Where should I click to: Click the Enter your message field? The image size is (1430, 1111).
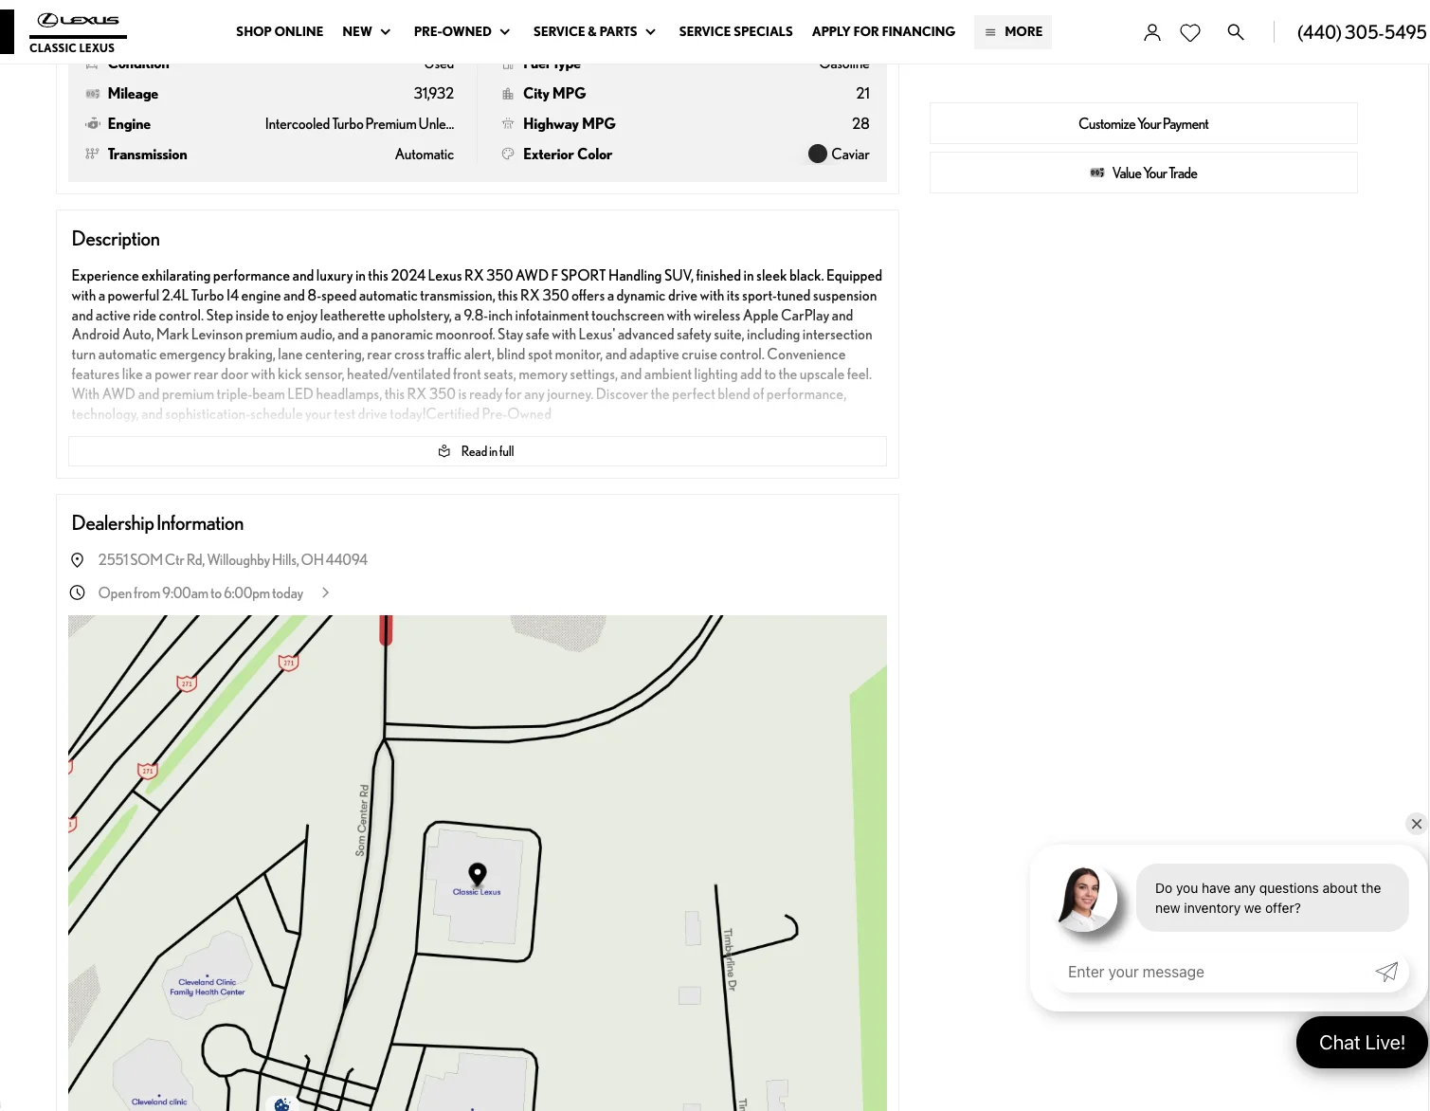coord(1213,972)
